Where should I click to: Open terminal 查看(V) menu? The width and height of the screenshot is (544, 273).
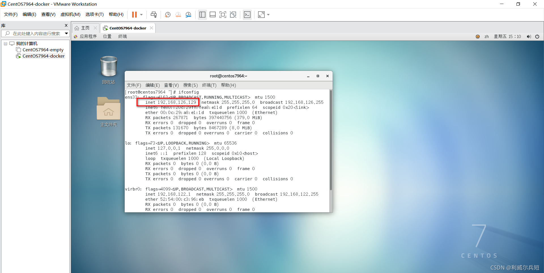[x=171, y=85]
